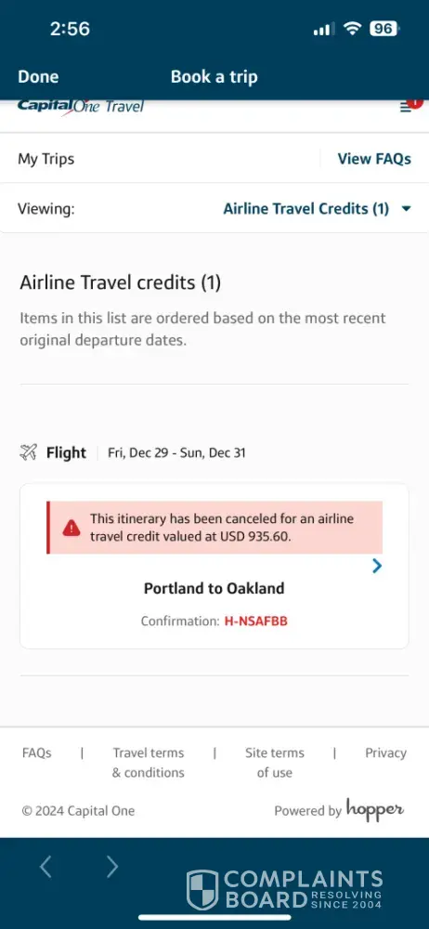The height and width of the screenshot is (929, 429).
Task: Open the Privacy footer link
Action: tap(385, 753)
